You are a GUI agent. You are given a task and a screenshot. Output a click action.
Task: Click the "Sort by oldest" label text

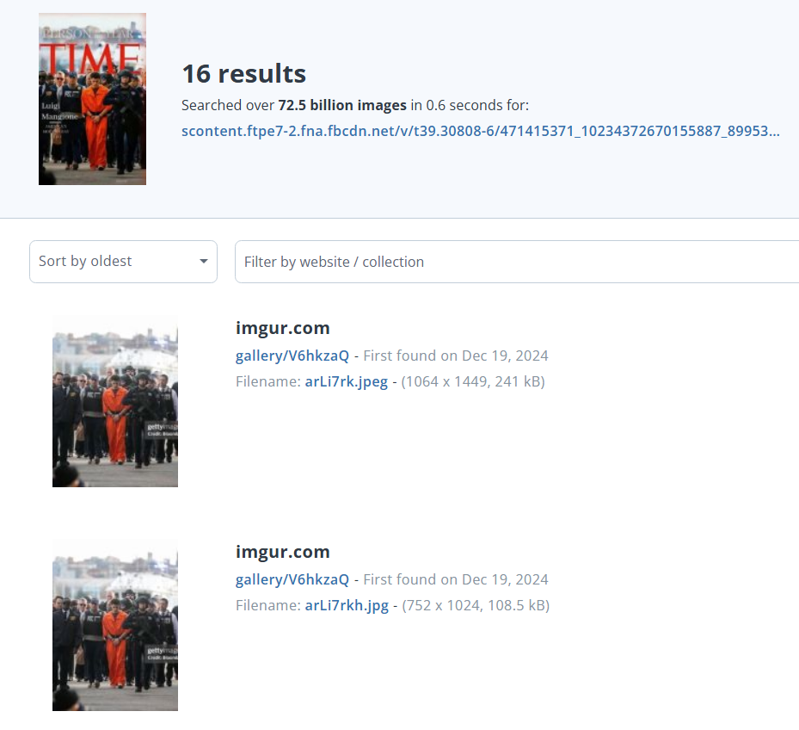[x=85, y=262]
